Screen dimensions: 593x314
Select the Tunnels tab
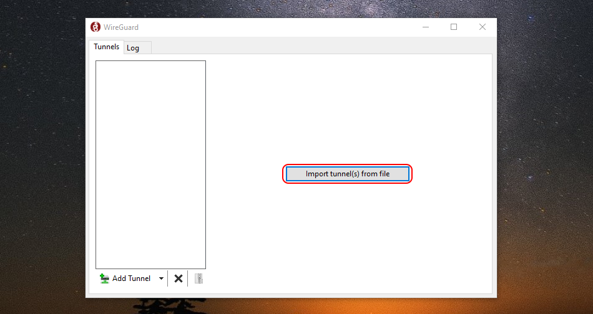click(106, 47)
